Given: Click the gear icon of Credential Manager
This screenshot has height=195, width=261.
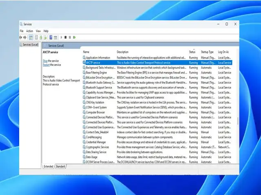Looking at the screenshot, I should [x=84, y=142].
